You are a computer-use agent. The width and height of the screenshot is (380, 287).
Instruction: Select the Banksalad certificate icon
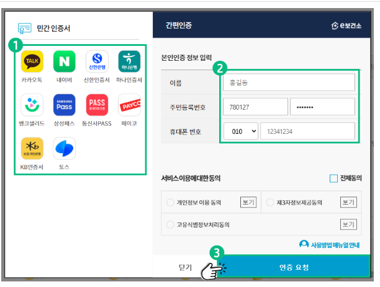click(x=32, y=105)
